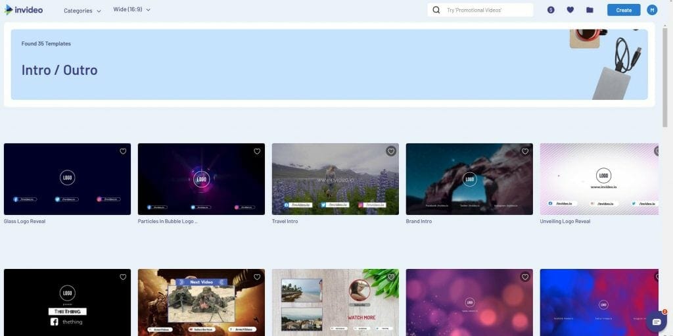Open the dollar credits icon
Viewport: 673px width, 336px height.
coord(551,10)
